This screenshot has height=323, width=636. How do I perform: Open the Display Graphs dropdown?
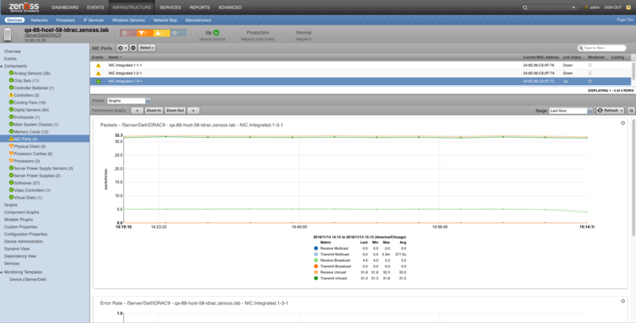pyautogui.click(x=148, y=100)
